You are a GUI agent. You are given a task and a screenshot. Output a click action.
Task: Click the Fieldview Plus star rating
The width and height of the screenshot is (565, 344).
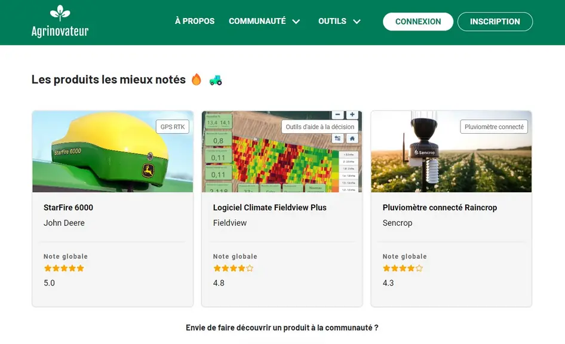pyautogui.click(x=234, y=268)
